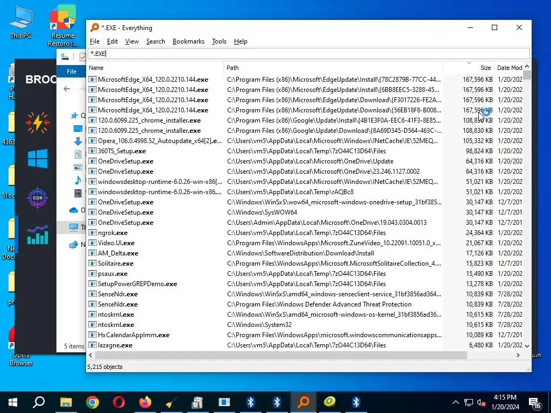Click path C:\Windows\SoftwareDistribution\Download\Install

click(300, 253)
